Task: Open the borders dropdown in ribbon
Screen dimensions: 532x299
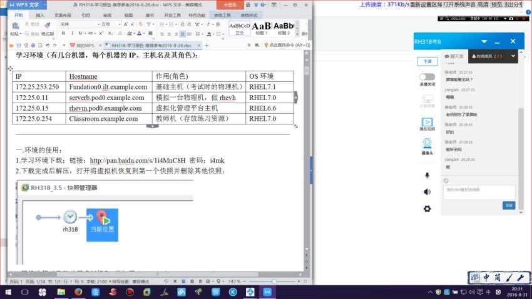Action: tap(223, 34)
